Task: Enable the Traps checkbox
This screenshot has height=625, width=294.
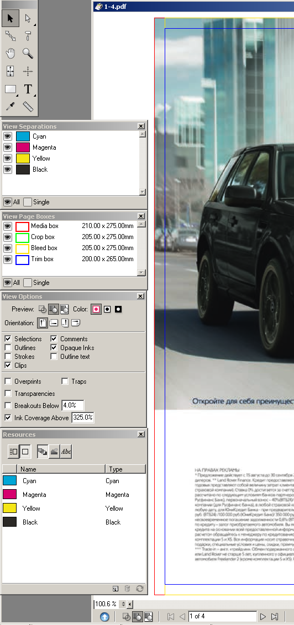Action: click(x=65, y=382)
